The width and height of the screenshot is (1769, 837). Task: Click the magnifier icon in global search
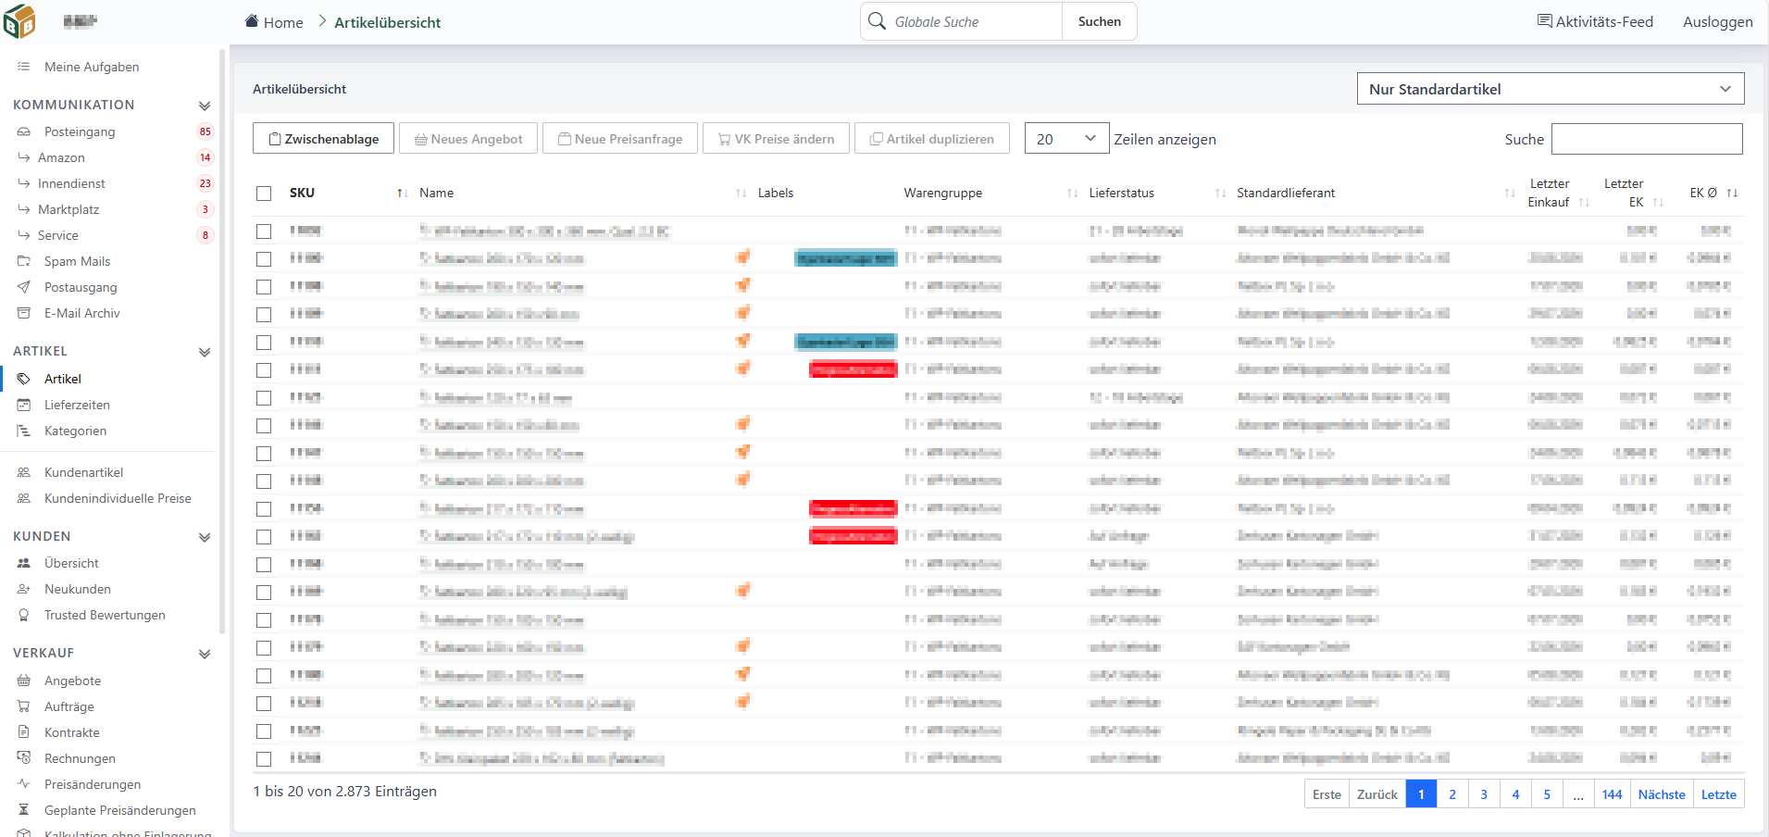coord(877,20)
